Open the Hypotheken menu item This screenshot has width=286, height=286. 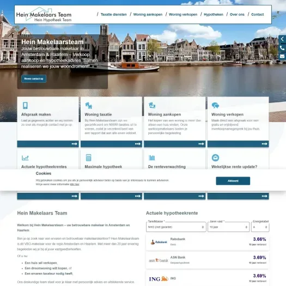214,15
